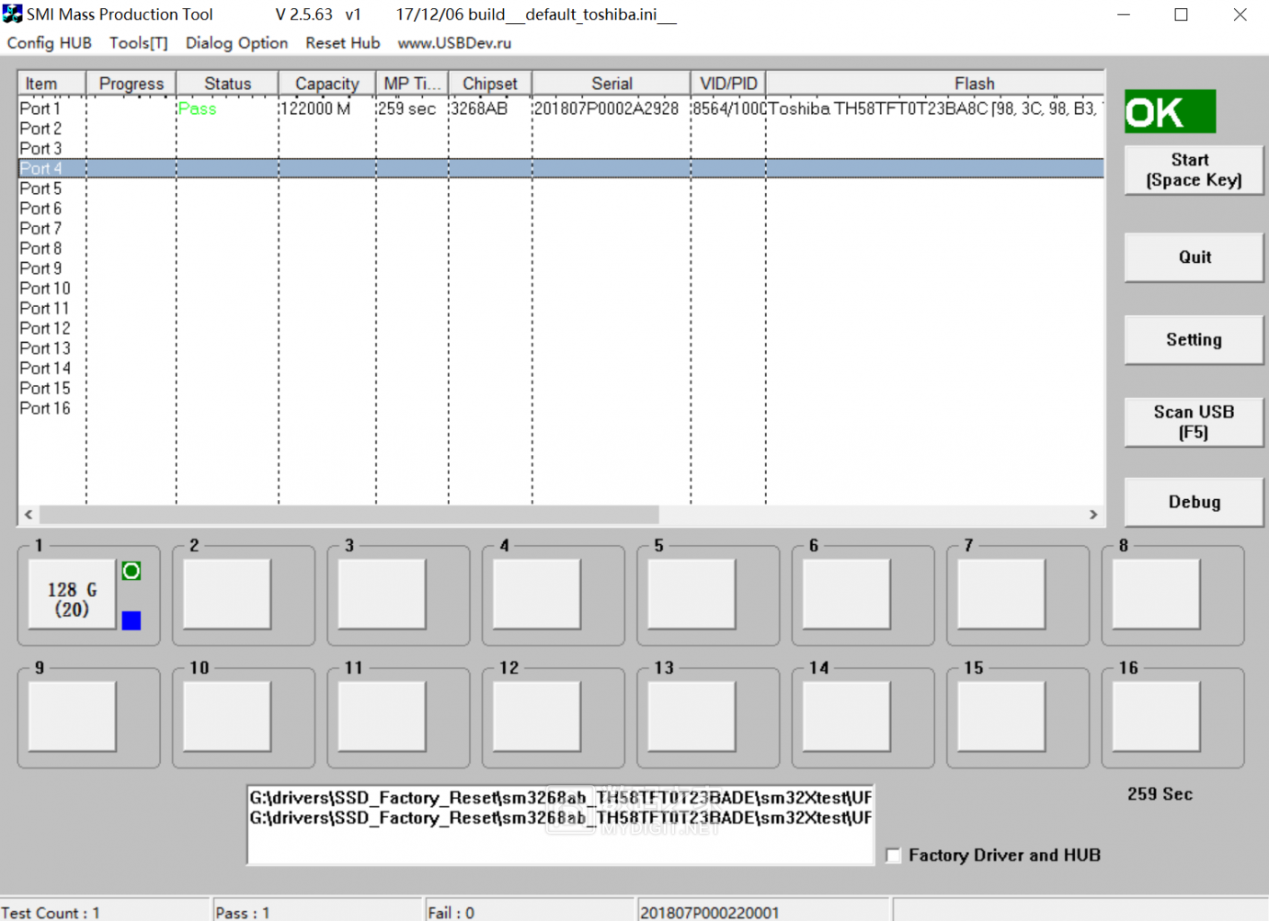Click Fail : 0 in status bar
Screen dimensions: 1269x921
pos(451,913)
